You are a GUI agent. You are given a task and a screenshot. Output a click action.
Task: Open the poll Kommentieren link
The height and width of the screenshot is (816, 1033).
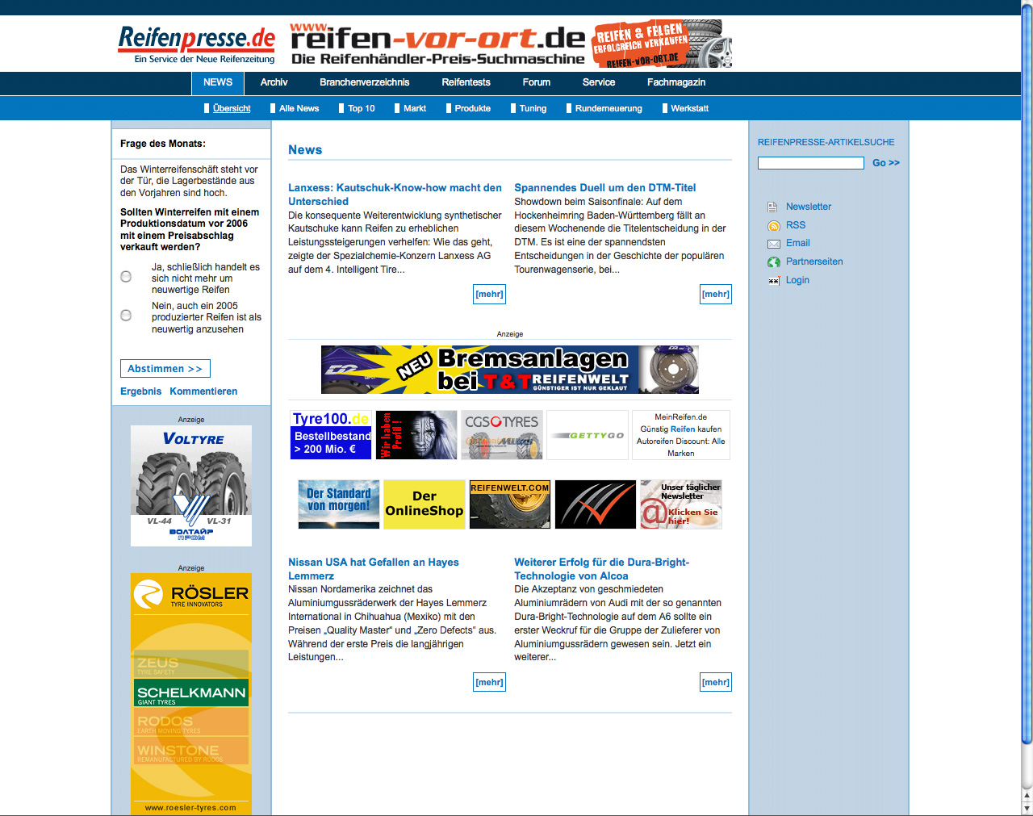tap(203, 391)
